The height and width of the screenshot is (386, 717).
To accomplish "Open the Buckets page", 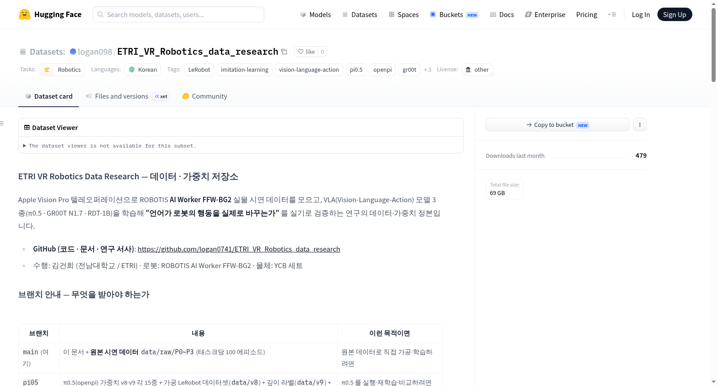I will pyautogui.click(x=454, y=15).
